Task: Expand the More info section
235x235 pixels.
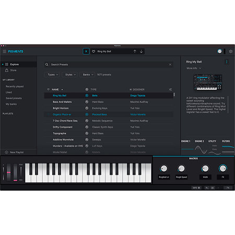Action: point(194,68)
